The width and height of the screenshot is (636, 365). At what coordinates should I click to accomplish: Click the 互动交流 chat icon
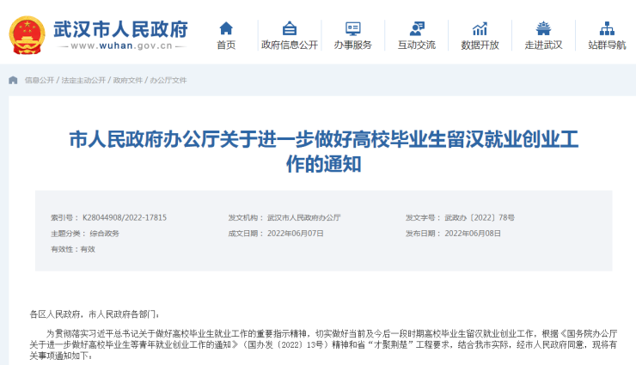[x=416, y=27]
